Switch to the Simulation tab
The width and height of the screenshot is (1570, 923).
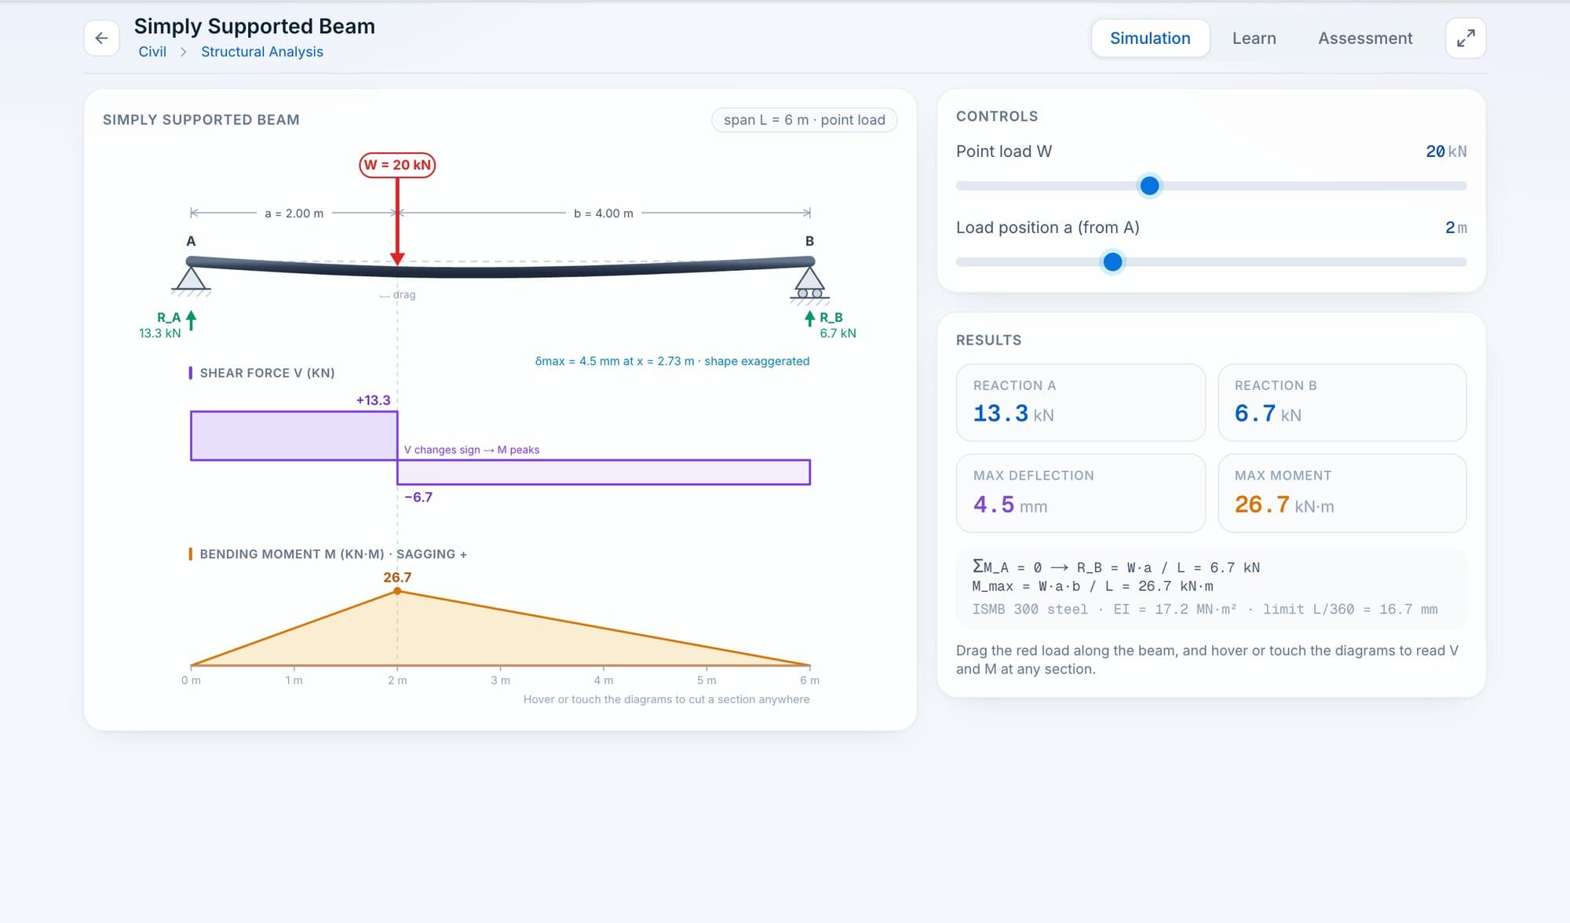point(1150,38)
